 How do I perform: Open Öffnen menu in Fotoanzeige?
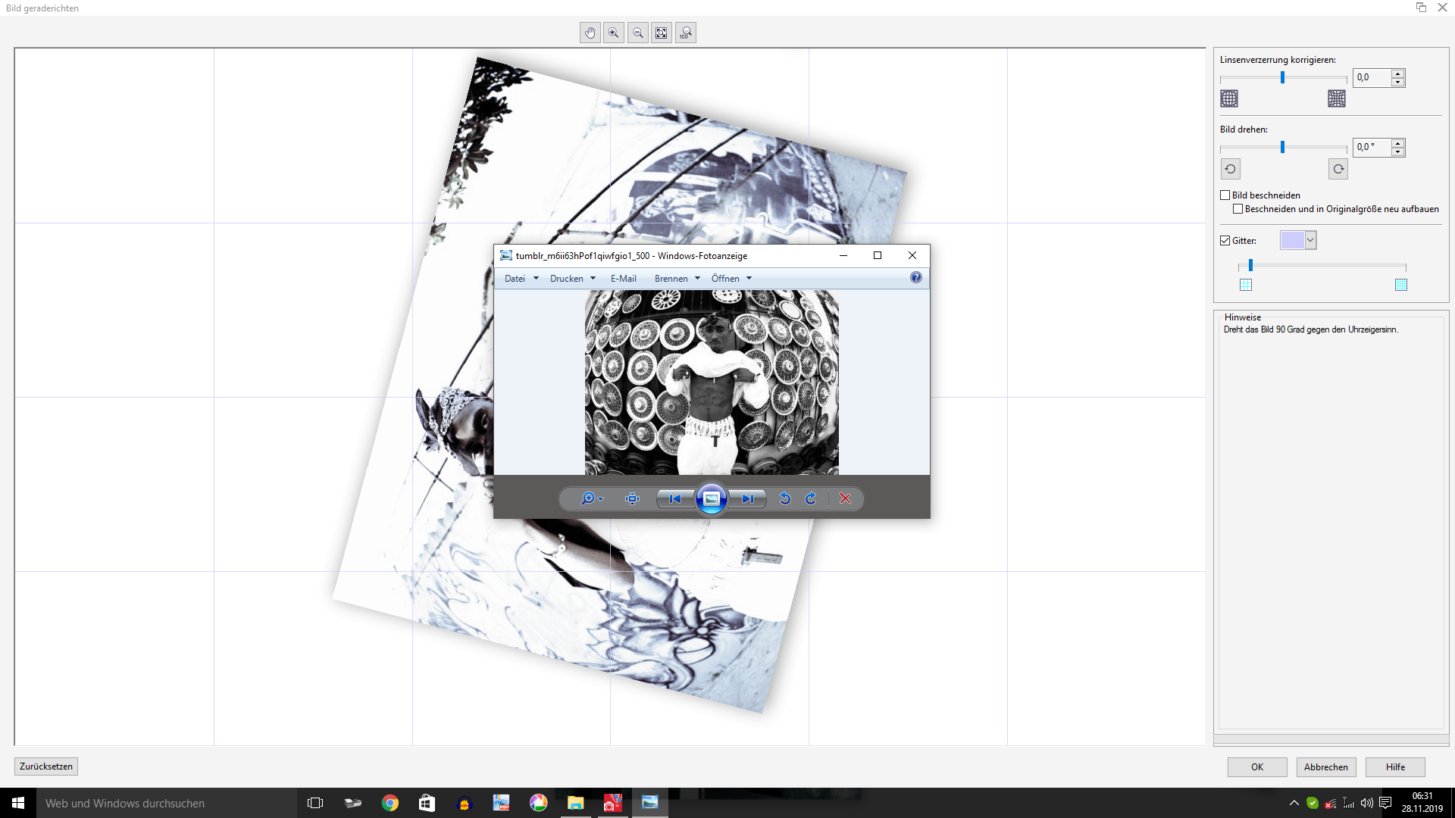(x=731, y=279)
